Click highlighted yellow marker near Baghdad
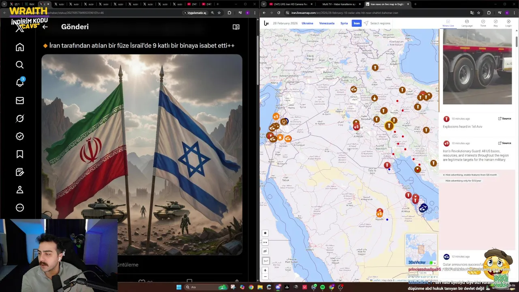The height and width of the screenshot is (292, 519). pyautogui.click(x=389, y=126)
